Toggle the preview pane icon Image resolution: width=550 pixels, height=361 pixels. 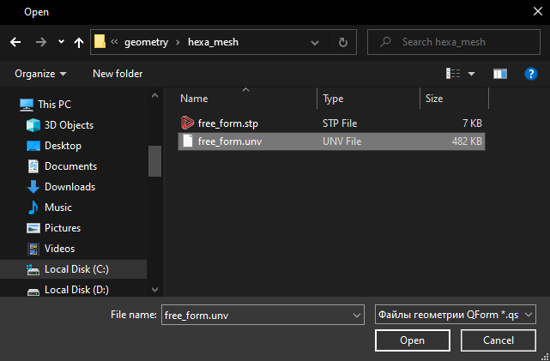(500, 74)
